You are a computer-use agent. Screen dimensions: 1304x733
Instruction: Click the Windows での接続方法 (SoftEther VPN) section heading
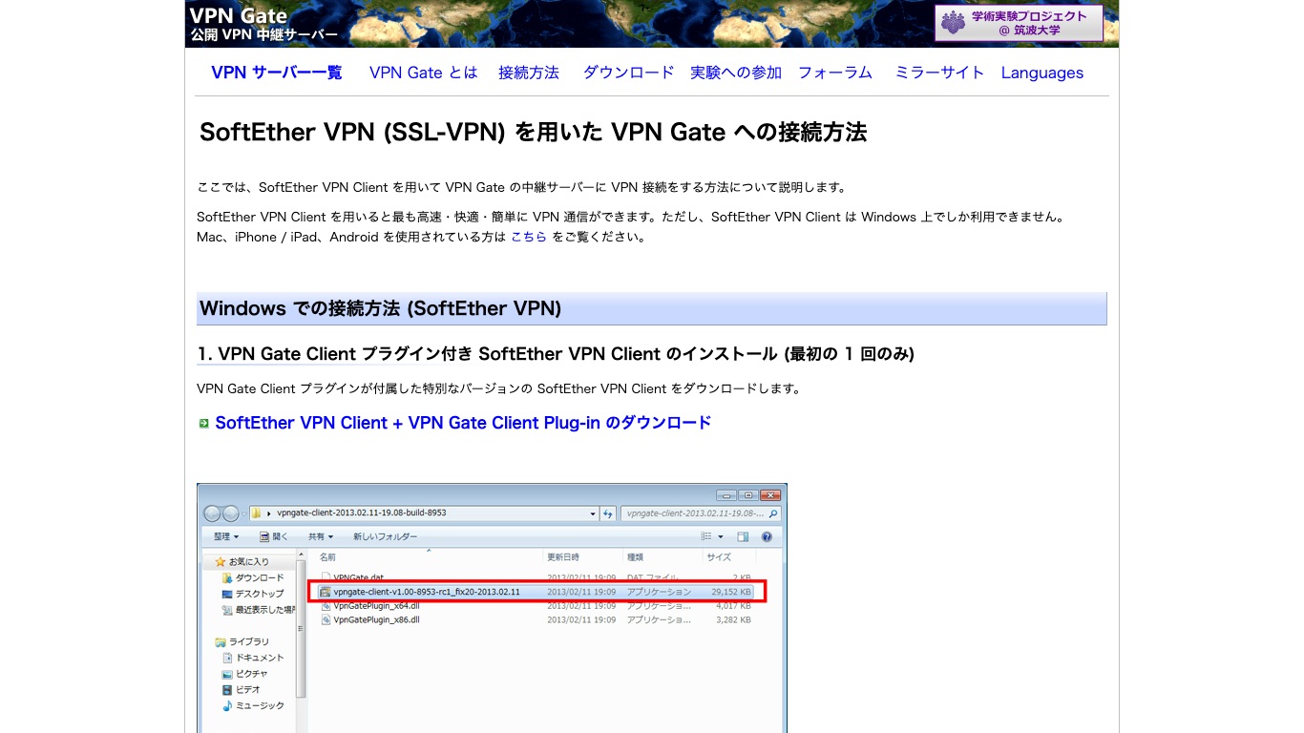pyautogui.click(x=651, y=308)
